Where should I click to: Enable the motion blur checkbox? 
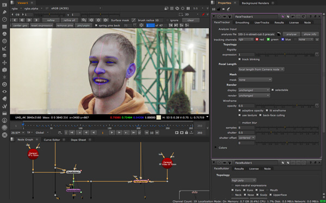[x=240, y=123]
